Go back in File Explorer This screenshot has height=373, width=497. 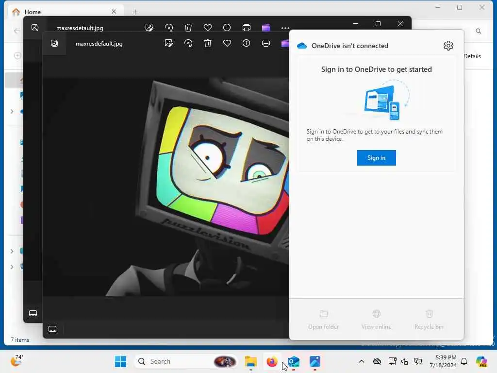pyautogui.click(x=17, y=31)
